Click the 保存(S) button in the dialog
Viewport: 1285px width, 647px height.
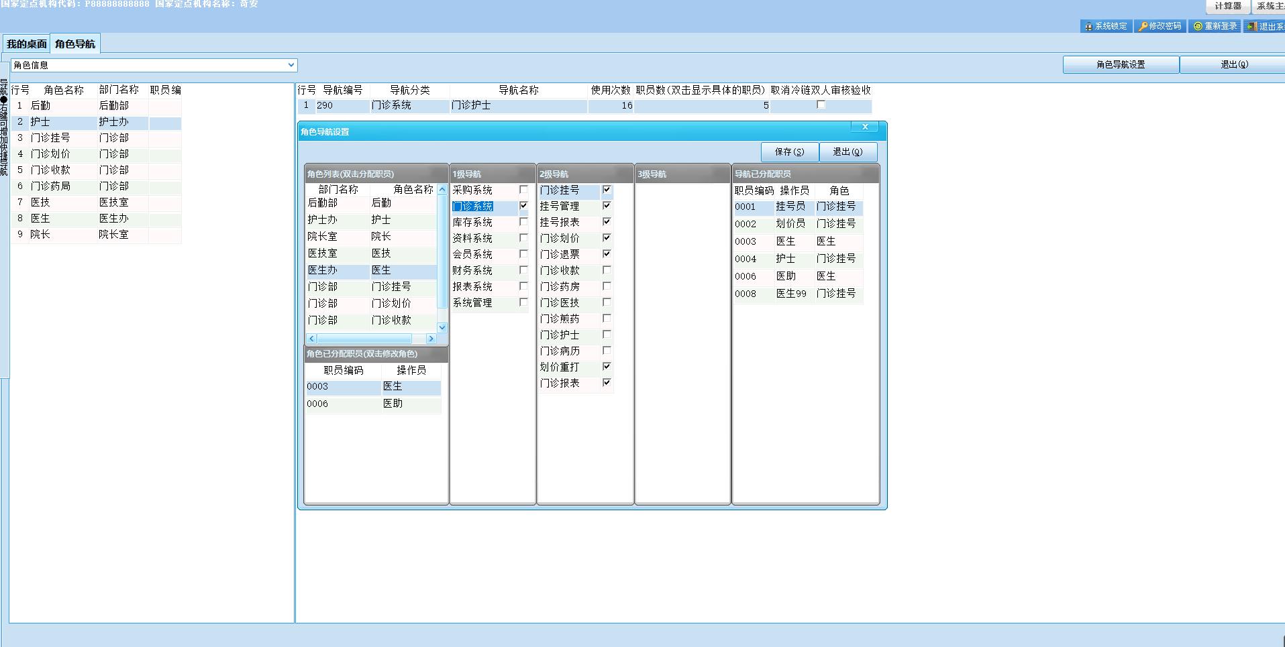790,152
